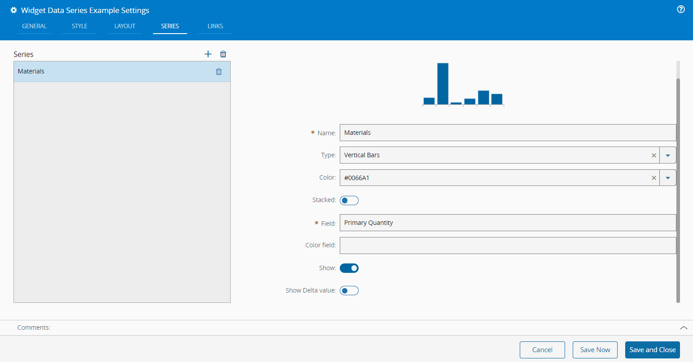Screen dimensions: 693x362
Task: Open the Type dropdown arrow
Action: tap(667, 155)
